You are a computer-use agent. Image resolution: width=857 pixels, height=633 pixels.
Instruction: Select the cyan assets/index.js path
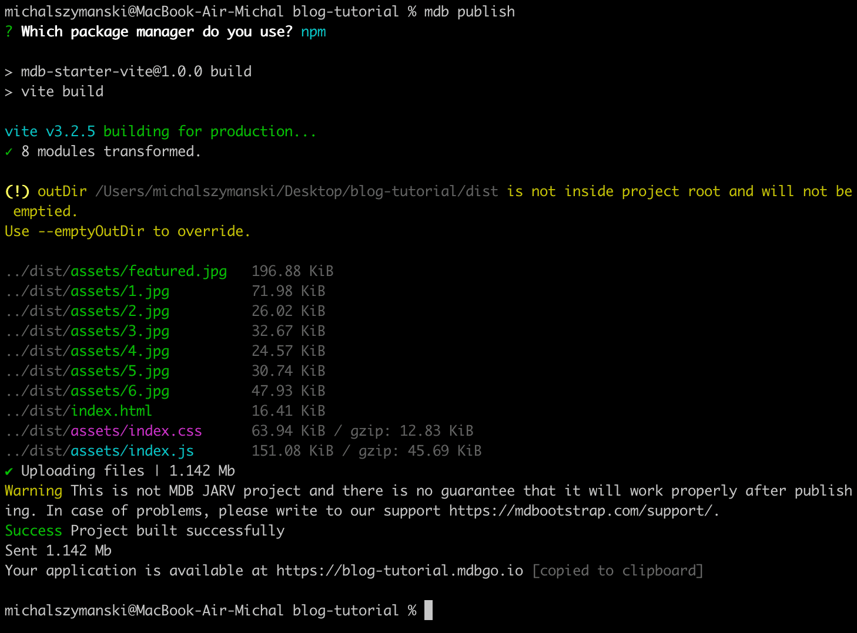[132, 451]
